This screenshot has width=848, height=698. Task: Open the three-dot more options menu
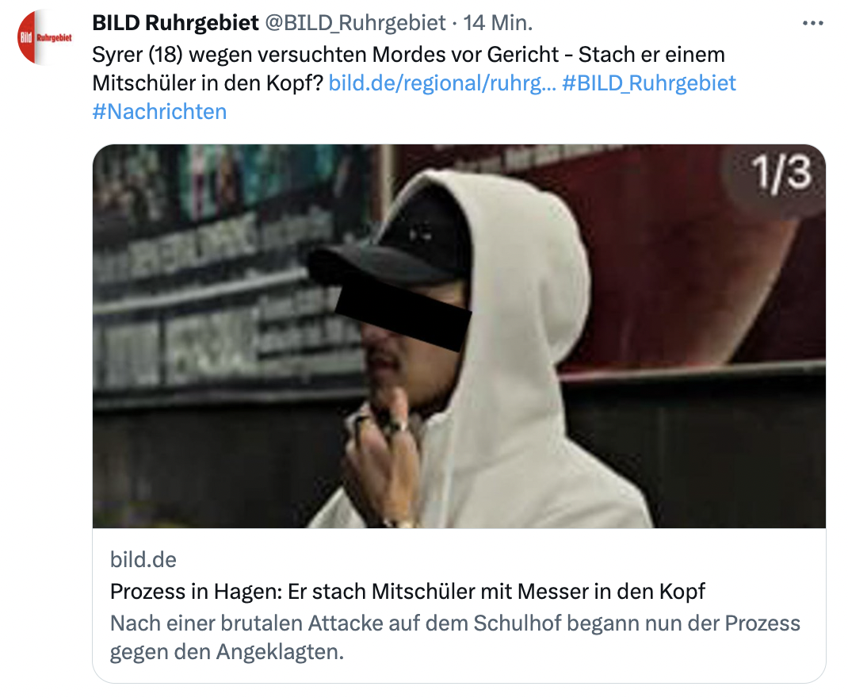point(812,23)
